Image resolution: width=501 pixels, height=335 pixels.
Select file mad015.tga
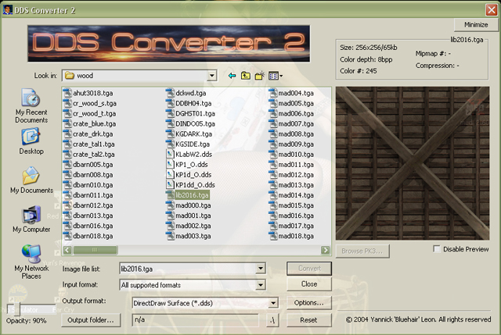click(291, 205)
